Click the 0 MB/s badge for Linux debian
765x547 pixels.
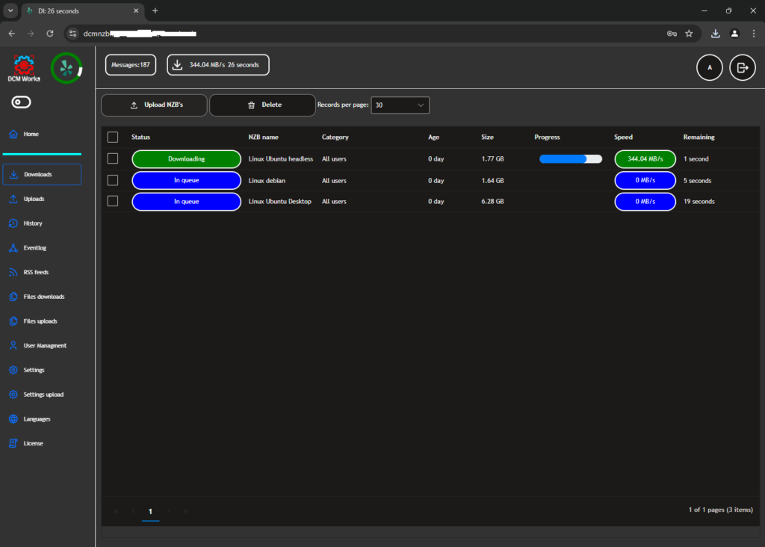(645, 181)
